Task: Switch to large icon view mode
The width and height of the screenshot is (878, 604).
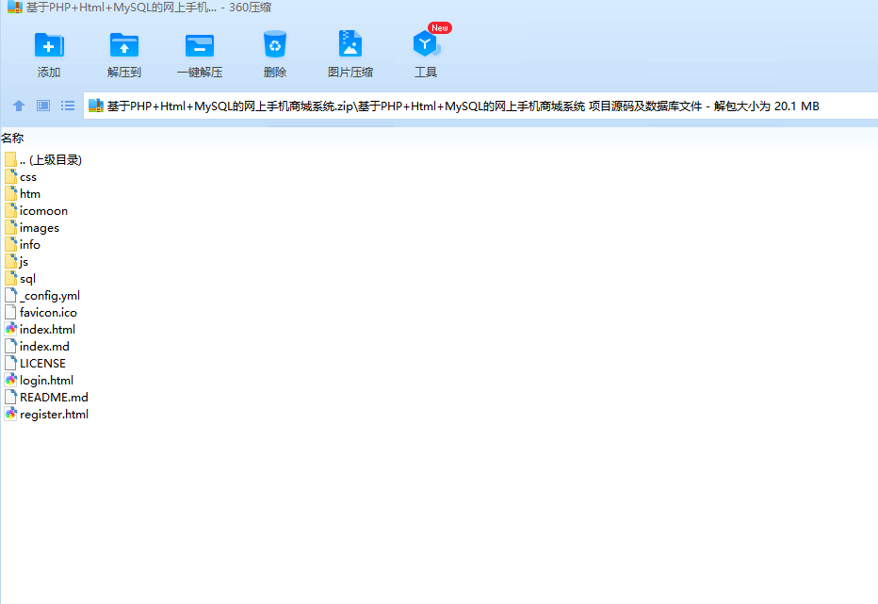Action: (x=43, y=106)
